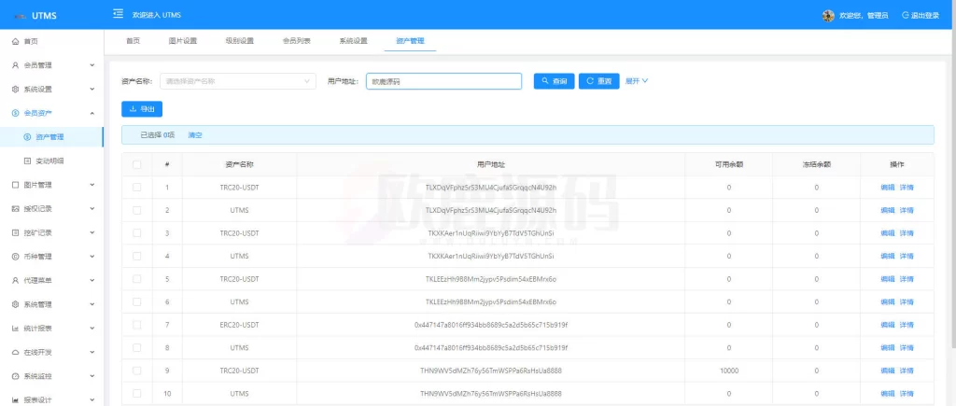Click the 变动明细 submenu icon
Viewport: 956px width, 406px height.
pos(27,161)
